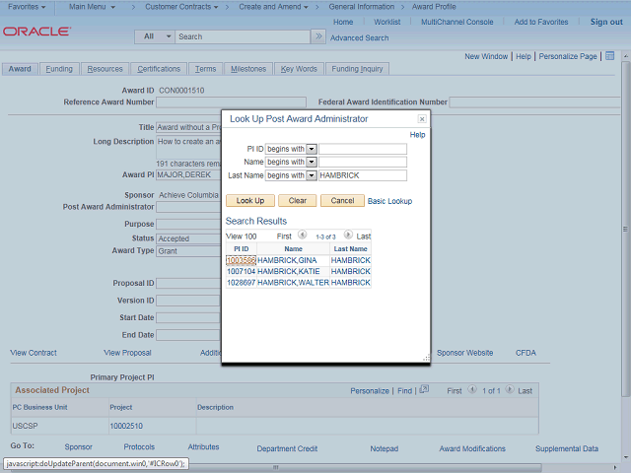The width and height of the screenshot is (631, 473).
Task: Open the Name operator dropdown
Action: coord(312,163)
